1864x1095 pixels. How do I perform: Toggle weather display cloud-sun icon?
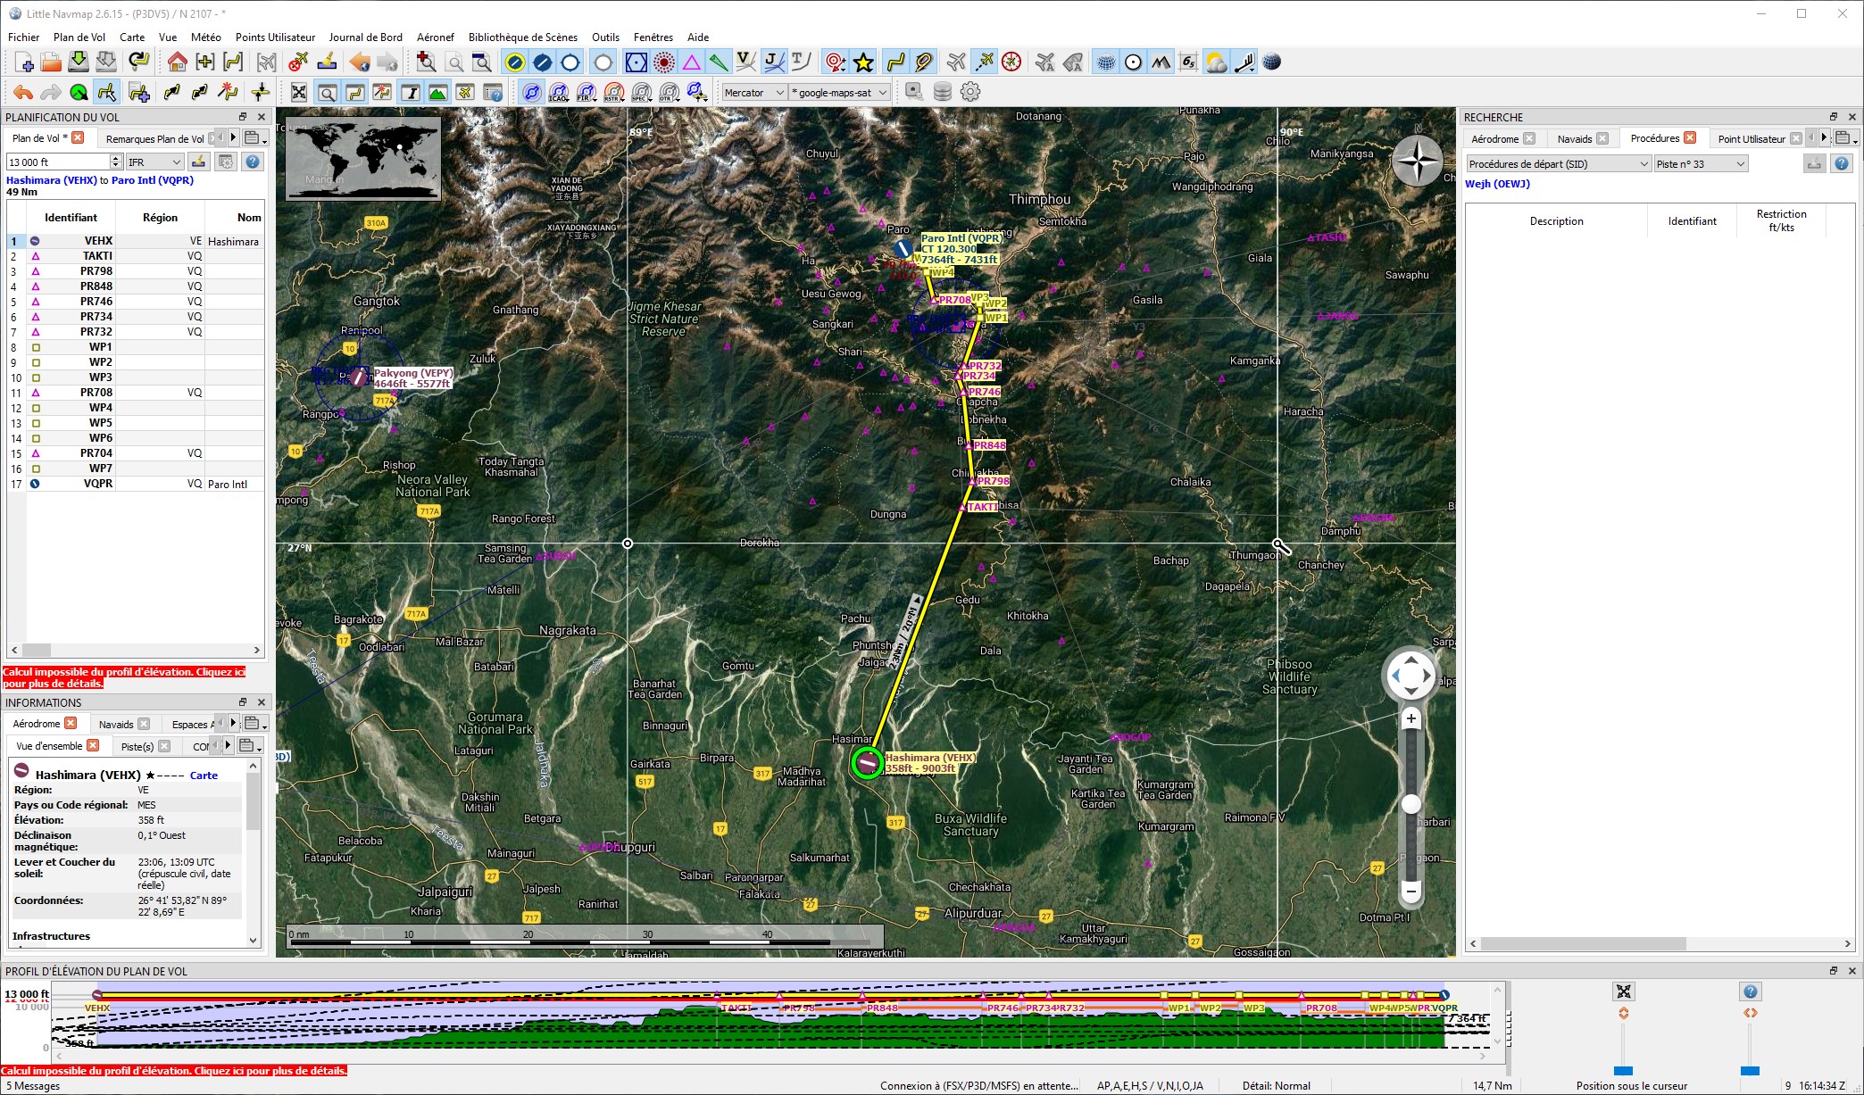(x=1216, y=62)
